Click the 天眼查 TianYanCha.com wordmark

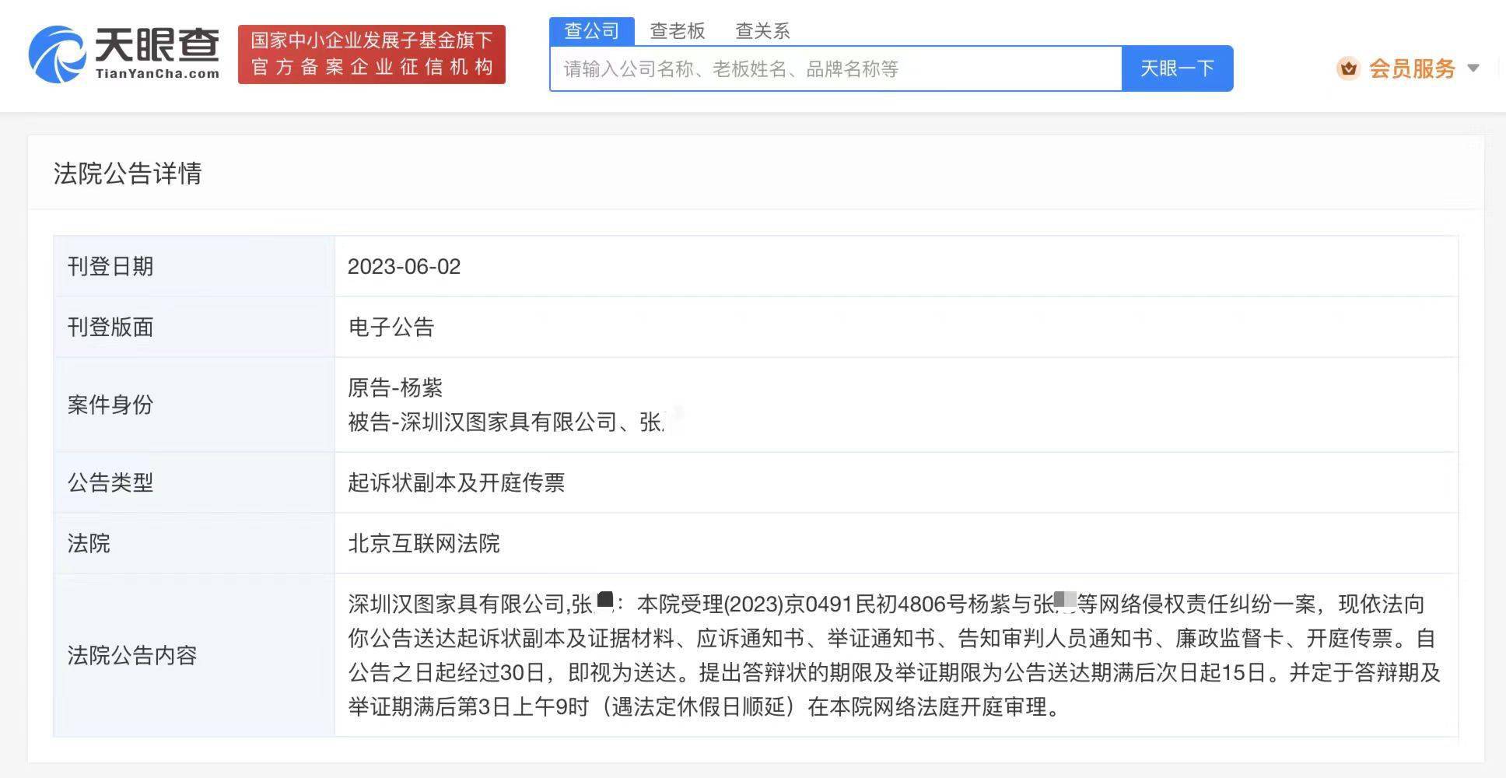[157, 53]
